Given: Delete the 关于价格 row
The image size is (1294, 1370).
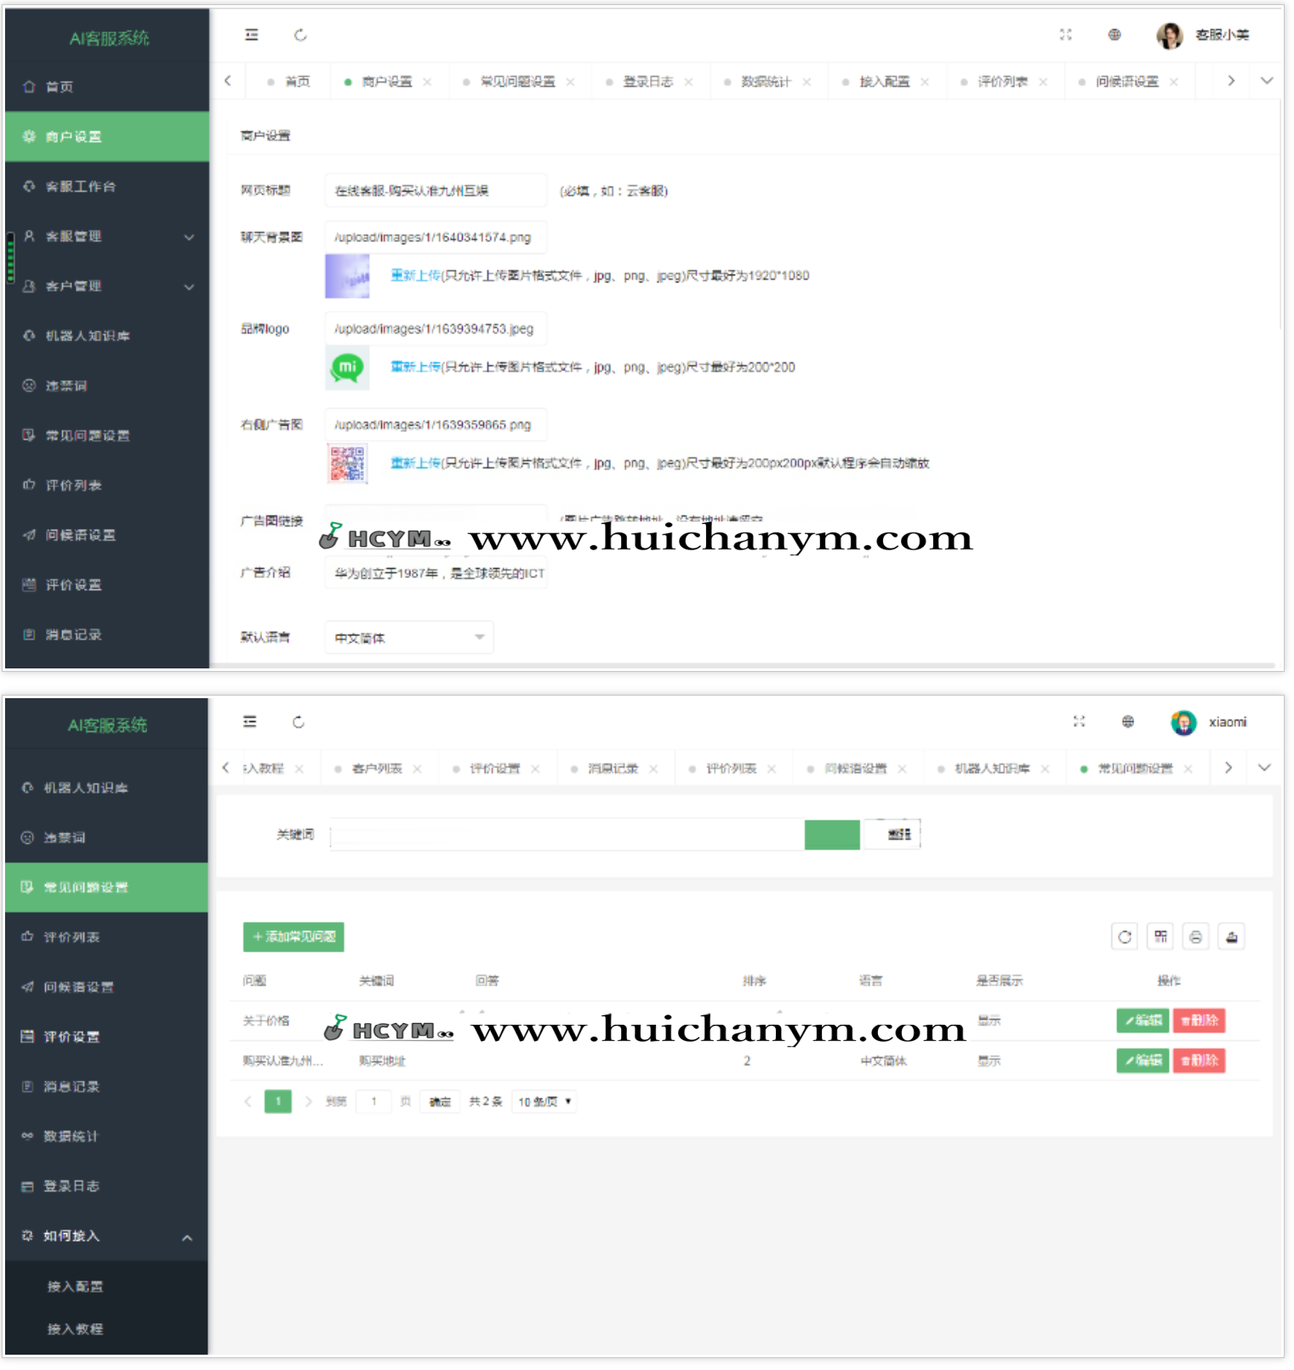Looking at the screenshot, I should click(x=1198, y=1020).
